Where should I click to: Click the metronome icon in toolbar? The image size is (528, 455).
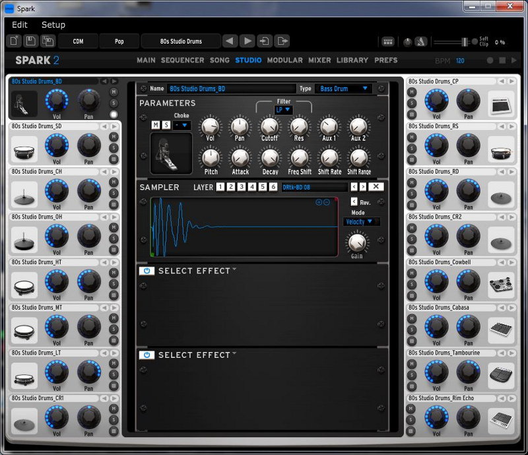[421, 42]
